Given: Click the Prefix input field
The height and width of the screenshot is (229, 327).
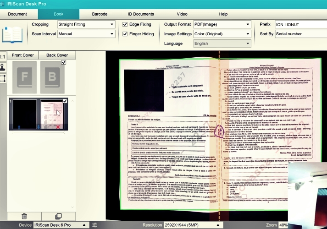Looking at the screenshot, I should pos(301,25).
